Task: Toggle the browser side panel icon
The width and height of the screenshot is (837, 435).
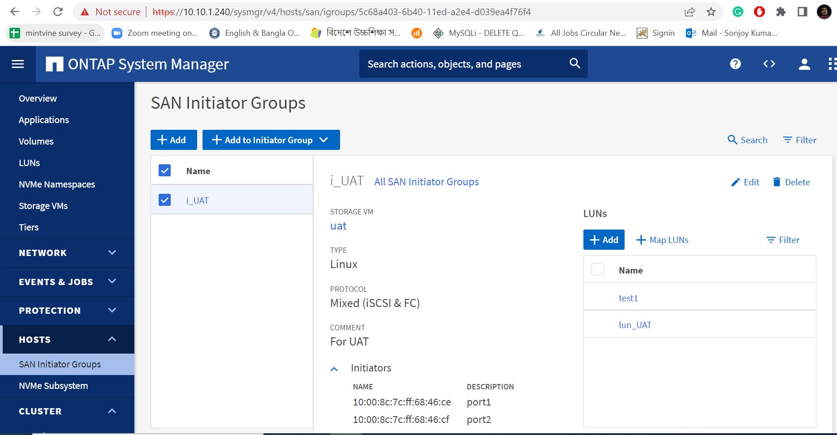Action: pyautogui.click(x=802, y=12)
